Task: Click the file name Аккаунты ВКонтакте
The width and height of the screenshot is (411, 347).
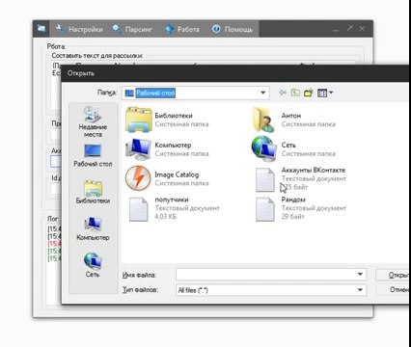Action: pyautogui.click(x=314, y=170)
